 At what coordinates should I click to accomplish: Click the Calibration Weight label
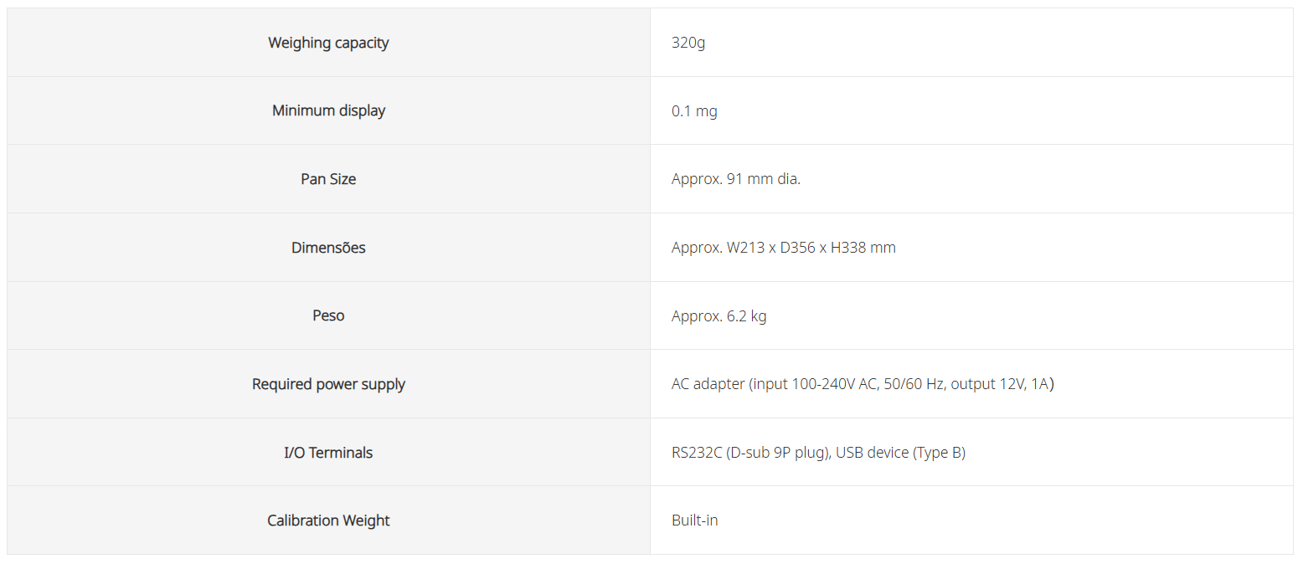coord(328,520)
